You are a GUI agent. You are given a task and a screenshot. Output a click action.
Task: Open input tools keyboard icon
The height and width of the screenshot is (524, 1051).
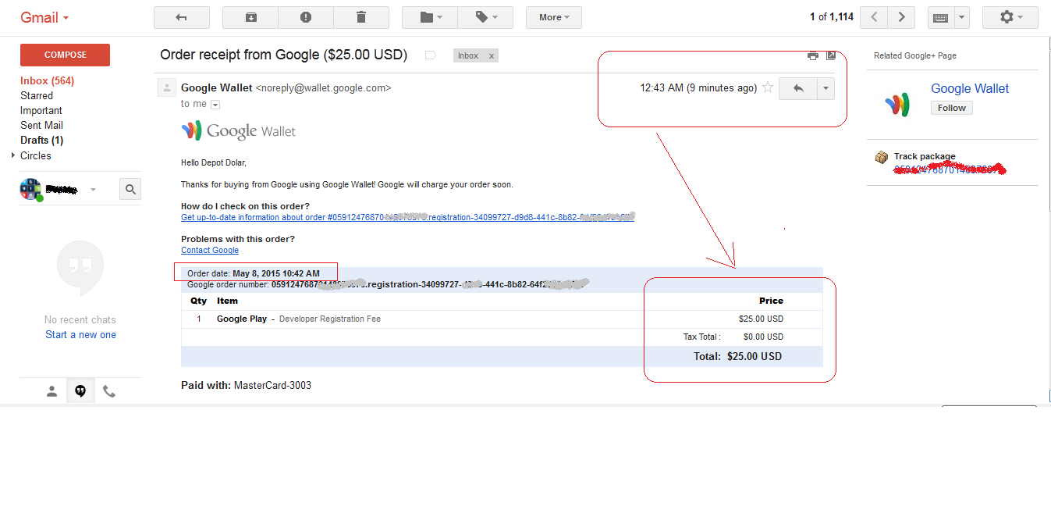(x=940, y=17)
